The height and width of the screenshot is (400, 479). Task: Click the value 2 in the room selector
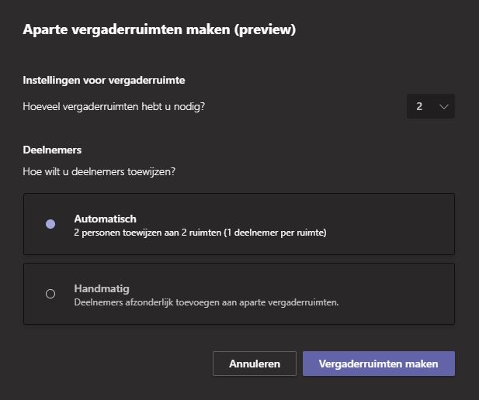[x=419, y=106]
